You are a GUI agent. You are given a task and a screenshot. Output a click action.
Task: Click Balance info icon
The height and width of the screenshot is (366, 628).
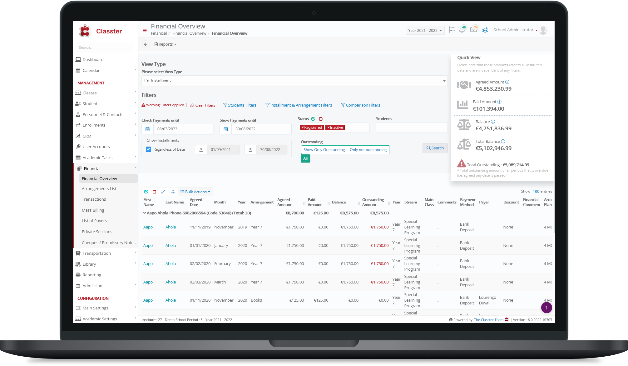coord(493,122)
